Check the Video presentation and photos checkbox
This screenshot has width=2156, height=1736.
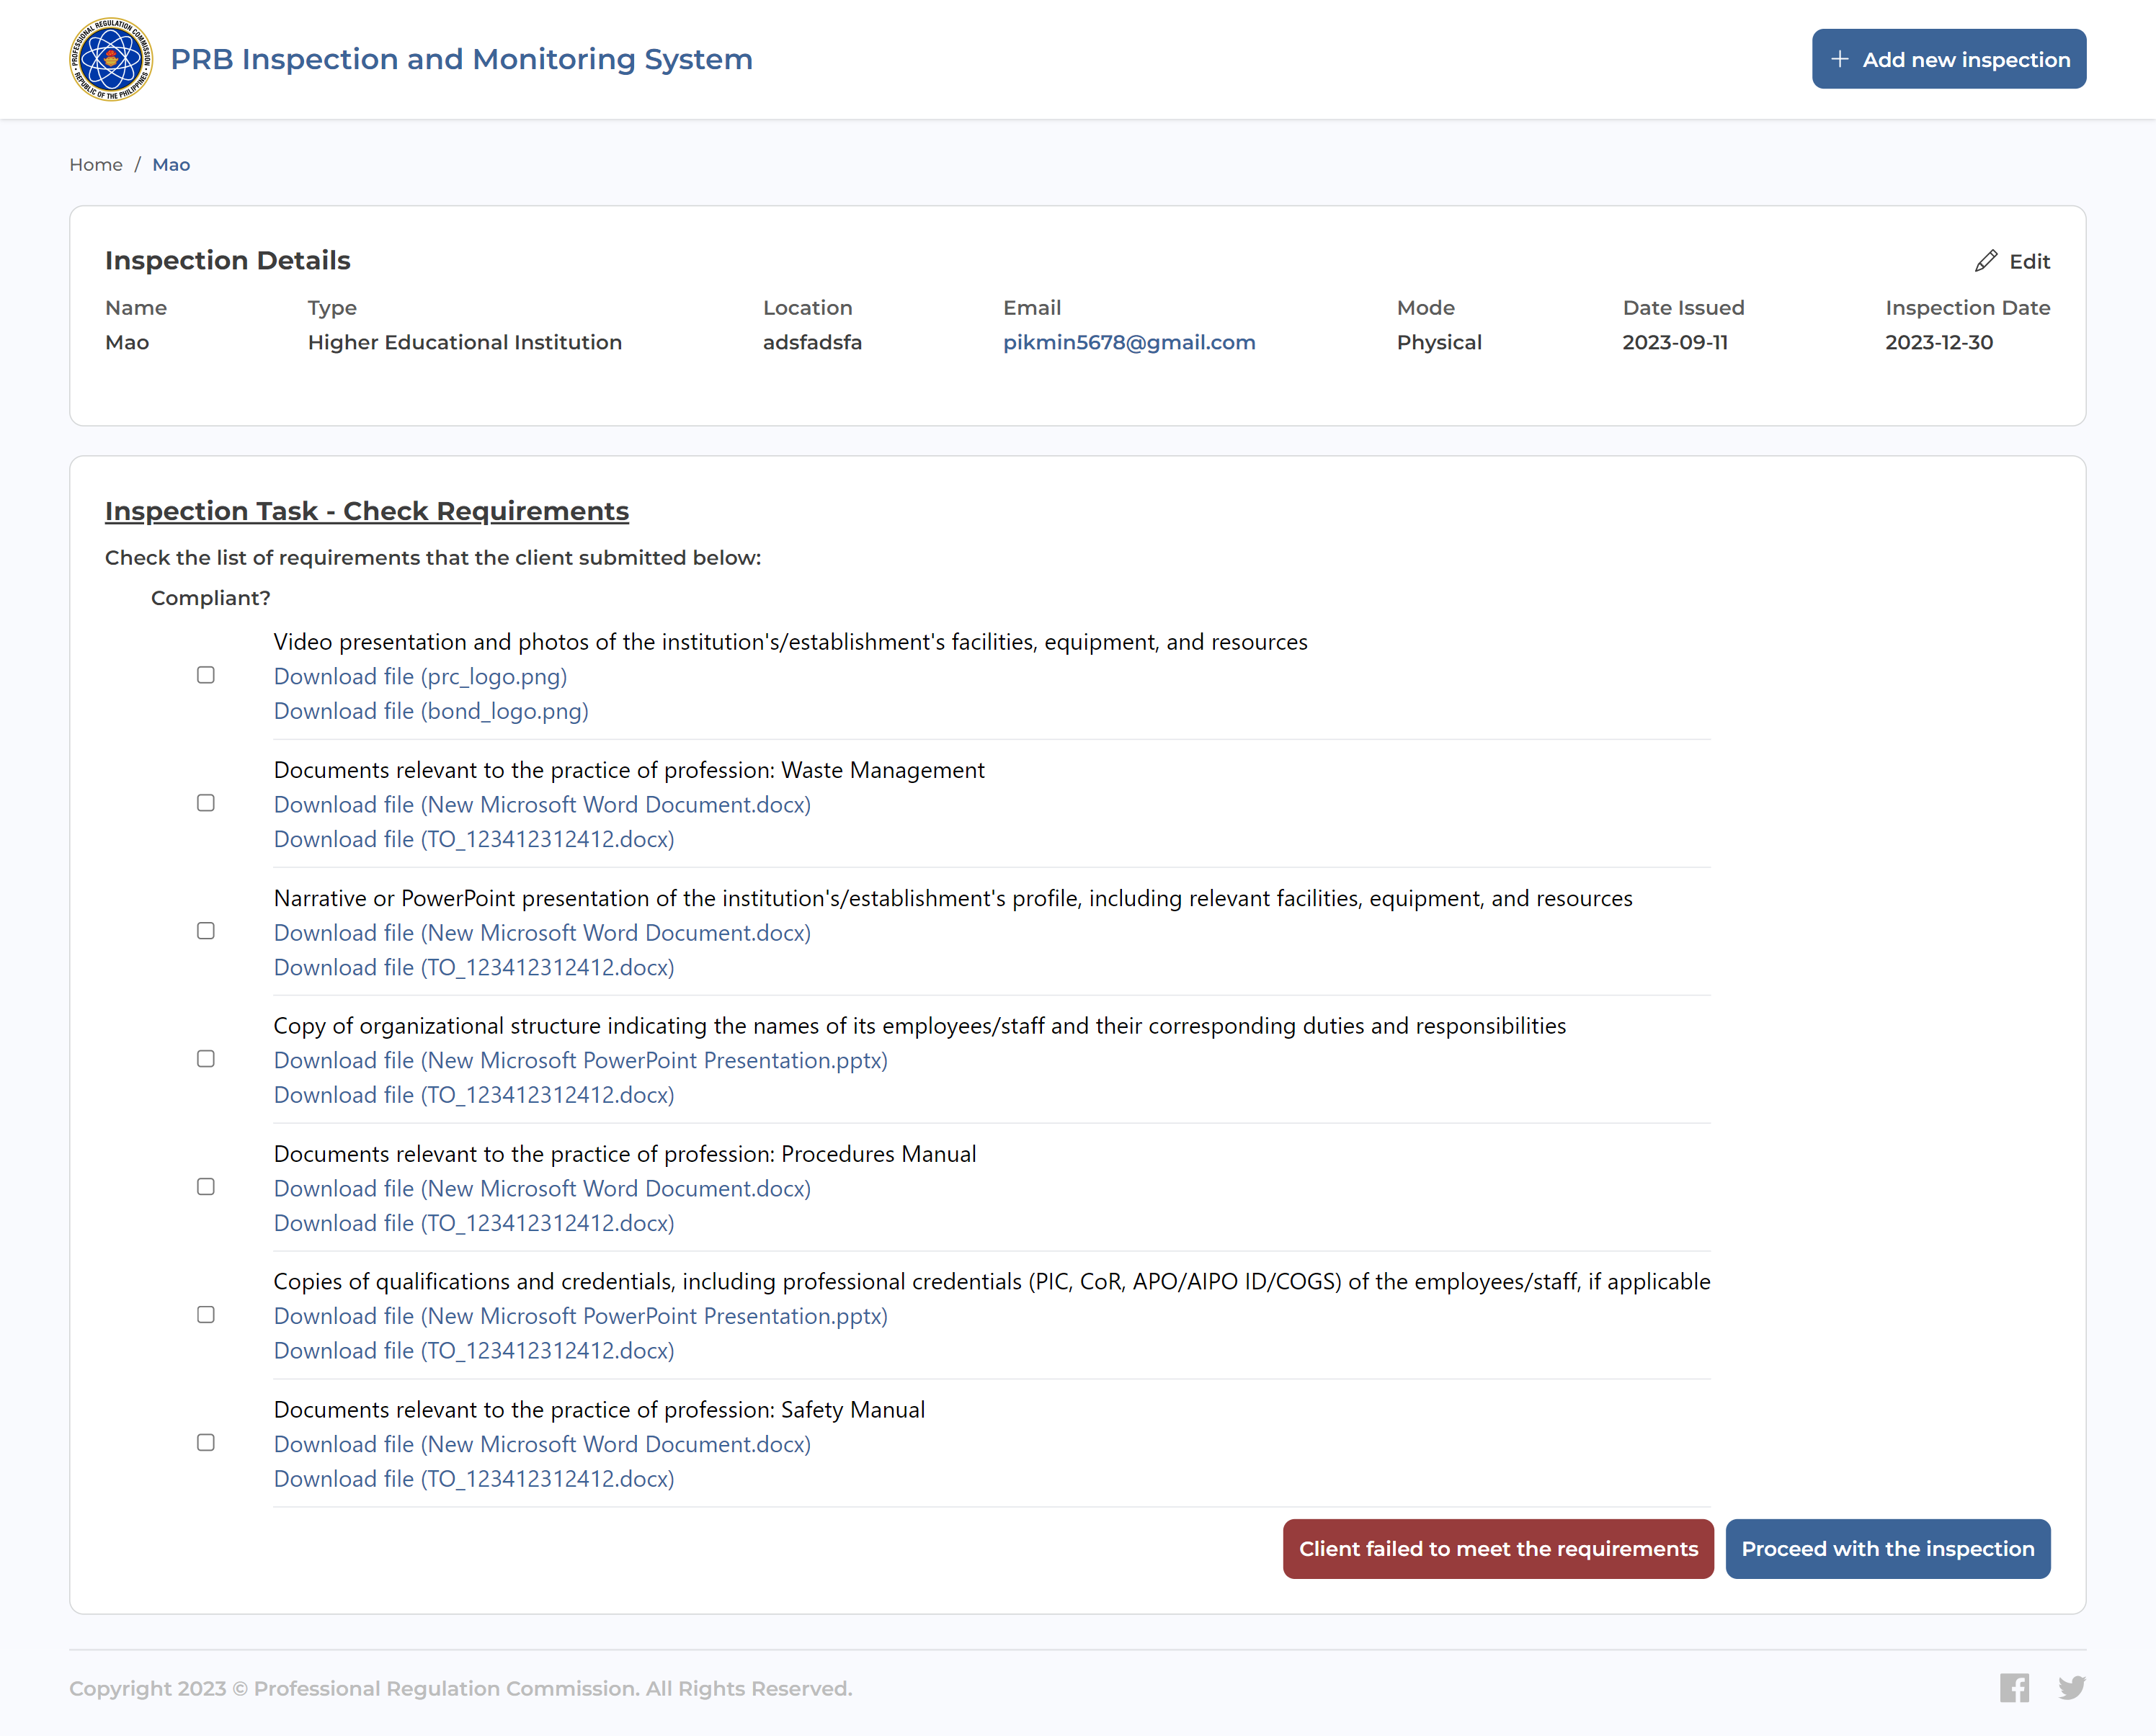pos(206,675)
